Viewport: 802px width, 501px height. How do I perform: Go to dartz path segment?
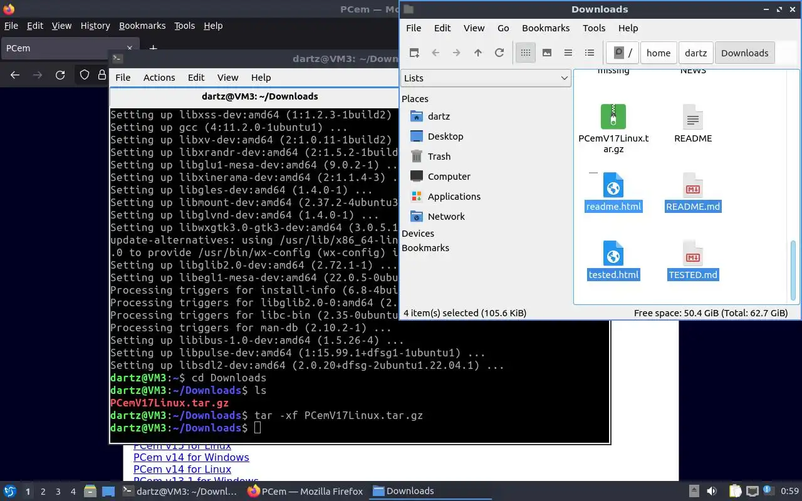coord(695,53)
